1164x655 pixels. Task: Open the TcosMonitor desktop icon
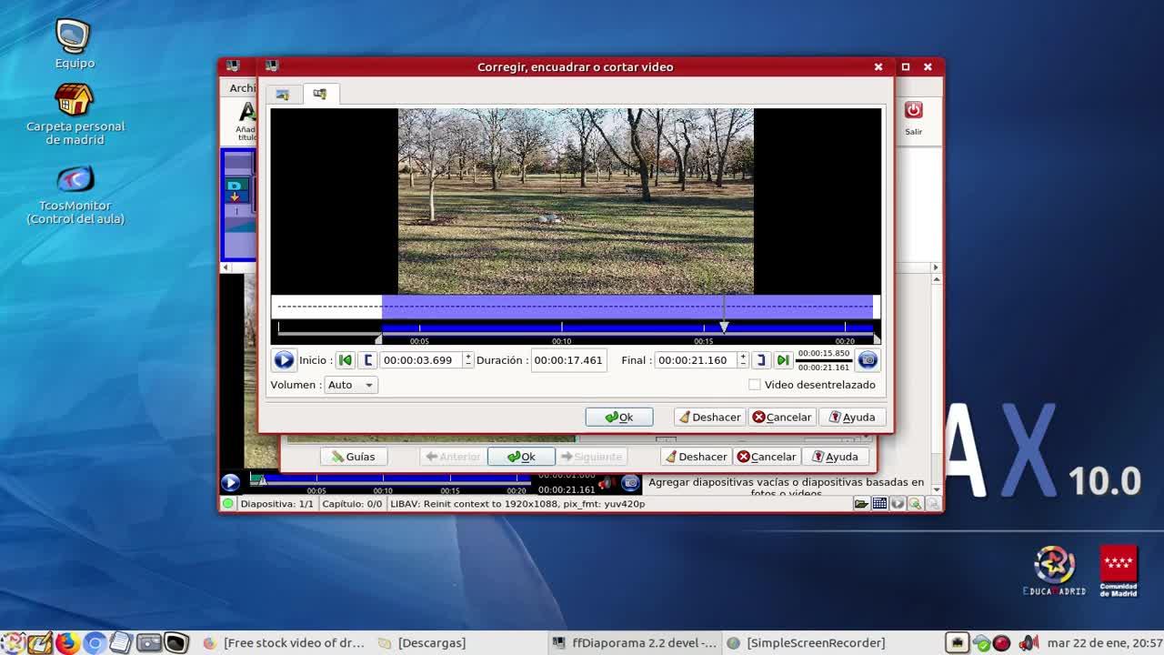click(x=75, y=195)
